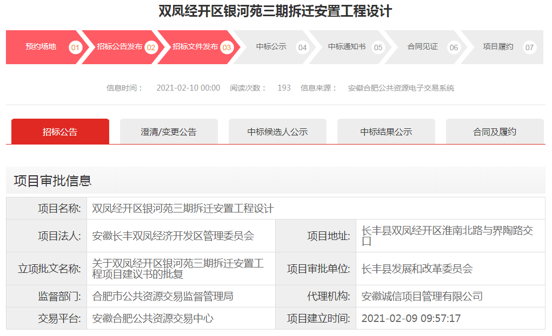The height and width of the screenshot is (336, 552).
Task: Select the 招标公告发布 progress step
Action: [x=119, y=47]
